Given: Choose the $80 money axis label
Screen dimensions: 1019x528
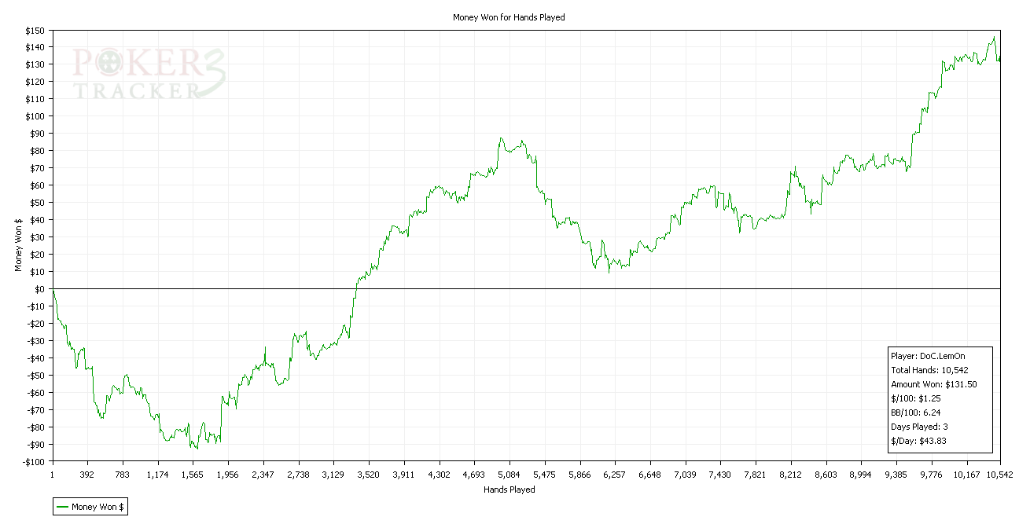Looking at the screenshot, I should coord(39,152).
